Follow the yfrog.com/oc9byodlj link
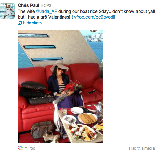 pos(95,17)
